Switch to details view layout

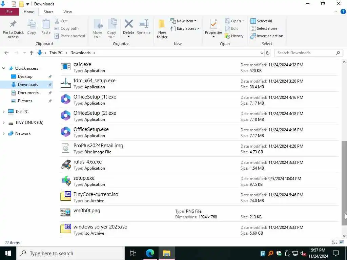coord(334,242)
